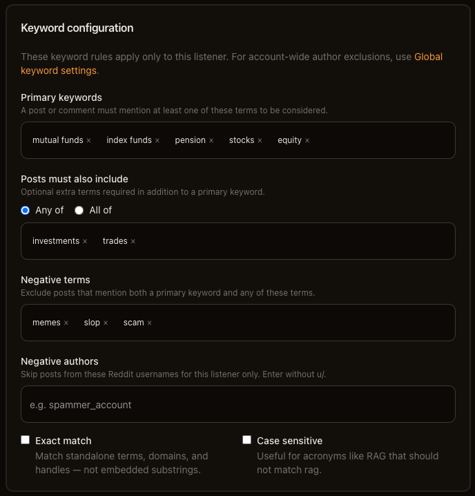
Task: Enable the Case sensitive checkbox
Action: coord(246,439)
